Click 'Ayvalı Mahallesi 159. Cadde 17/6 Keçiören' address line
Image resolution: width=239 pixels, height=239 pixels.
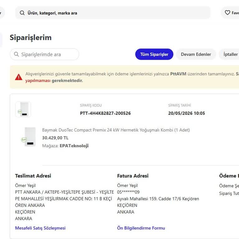click(158, 199)
